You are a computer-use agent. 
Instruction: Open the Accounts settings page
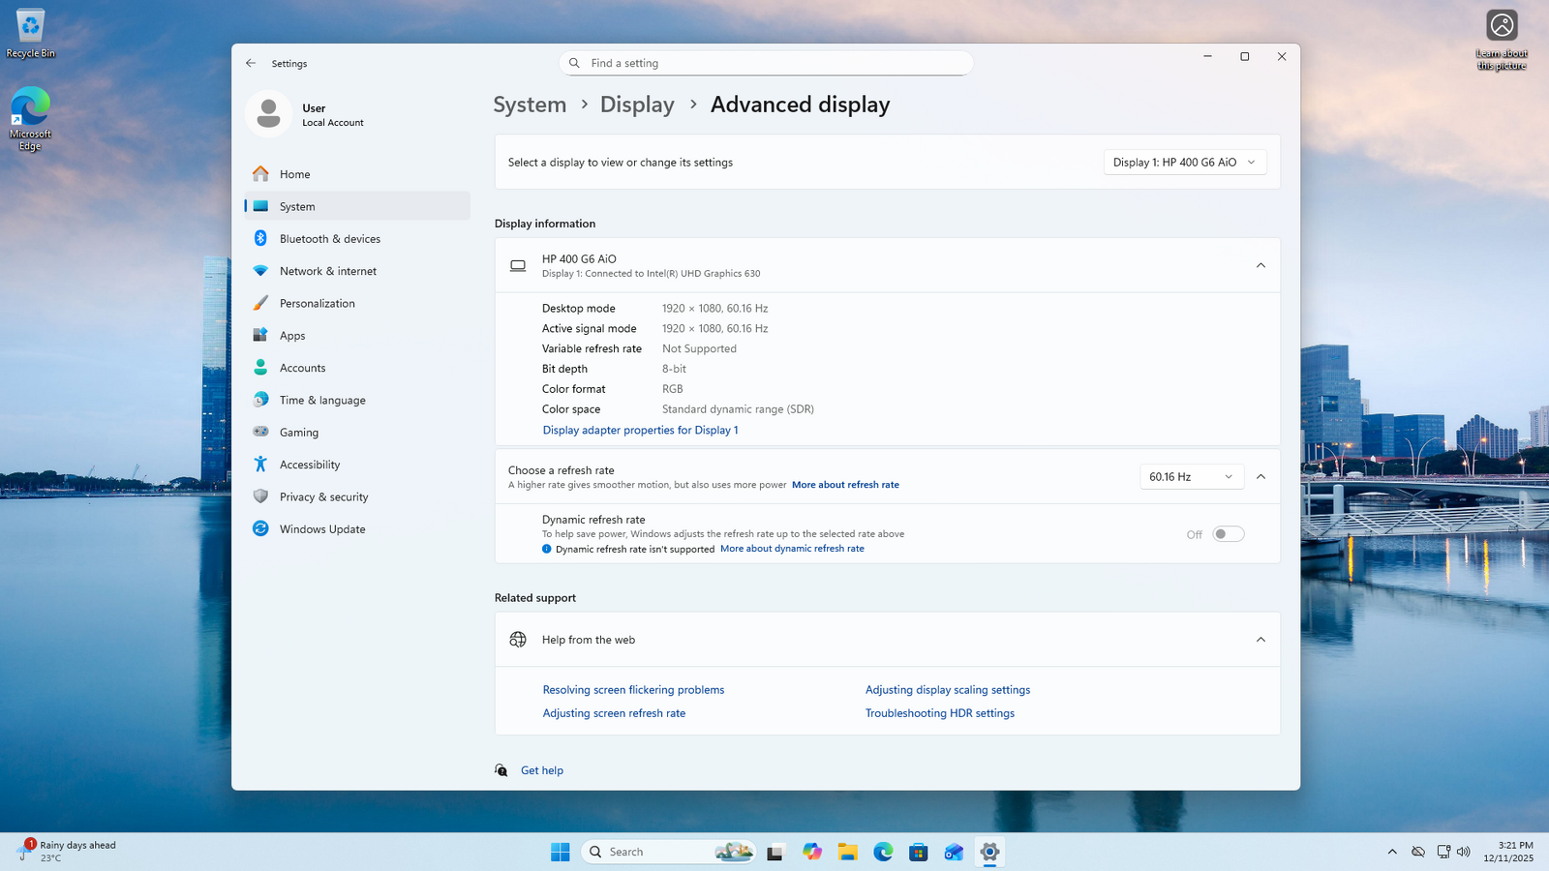point(302,368)
